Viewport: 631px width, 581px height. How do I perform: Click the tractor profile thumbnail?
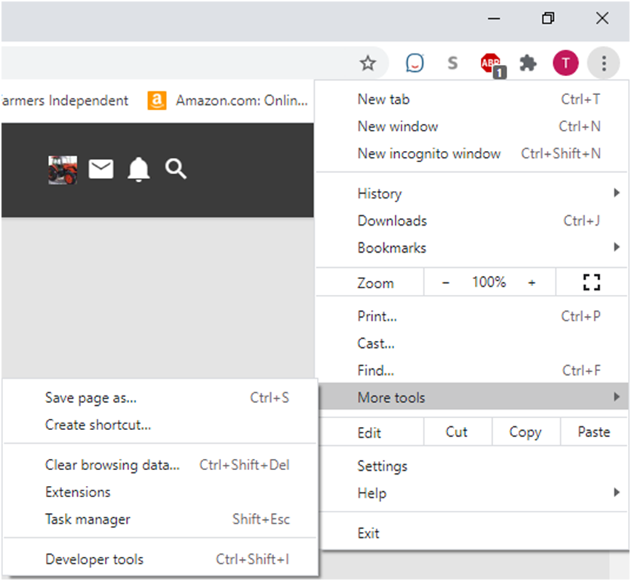click(x=63, y=170)
